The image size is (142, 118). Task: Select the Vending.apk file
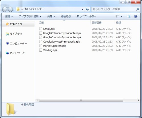pyautogui.click(x=50, y=50)
